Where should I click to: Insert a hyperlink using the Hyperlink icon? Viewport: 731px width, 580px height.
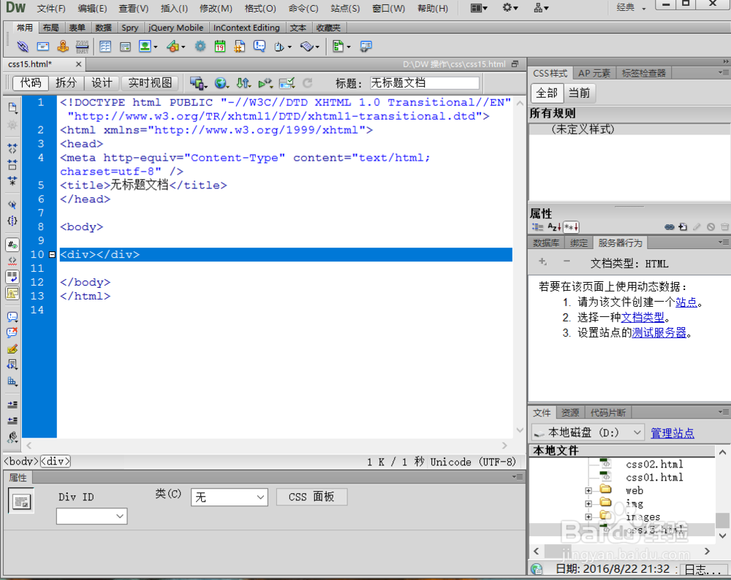coord(23,45)
